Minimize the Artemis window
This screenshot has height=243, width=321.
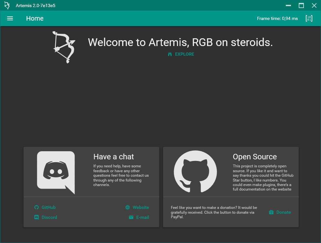click(288, 5)
